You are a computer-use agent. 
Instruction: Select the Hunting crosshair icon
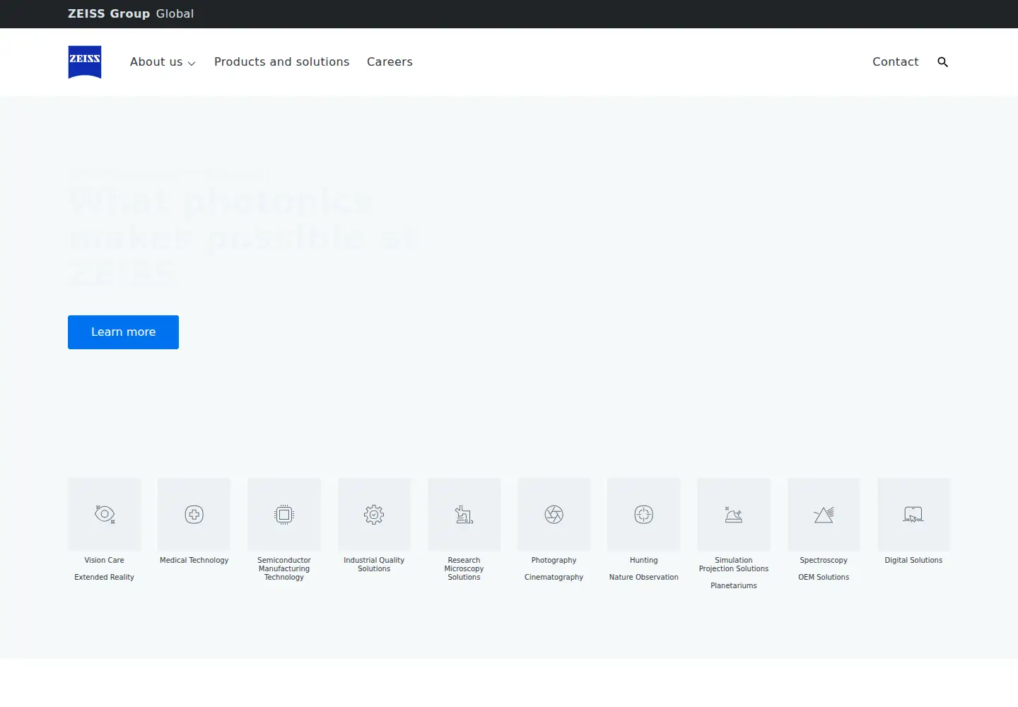click(x=644, y=515)
